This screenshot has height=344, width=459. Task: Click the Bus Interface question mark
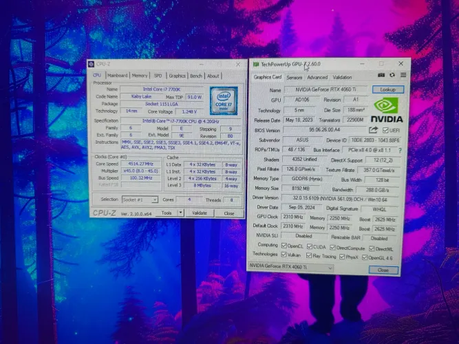point(400,150)
